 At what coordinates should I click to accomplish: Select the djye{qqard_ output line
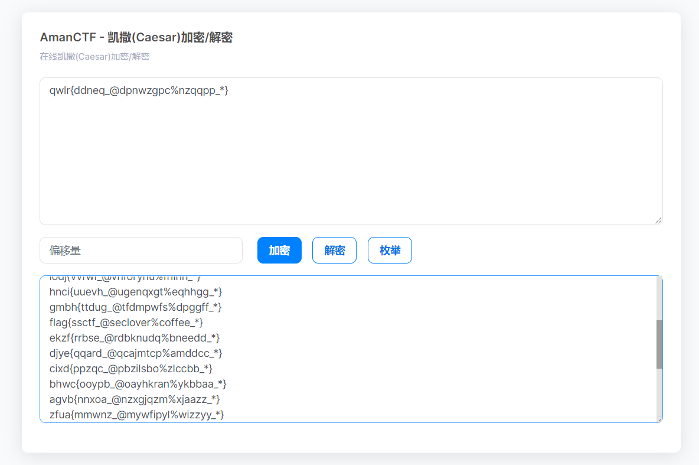(x=136, y=353)
